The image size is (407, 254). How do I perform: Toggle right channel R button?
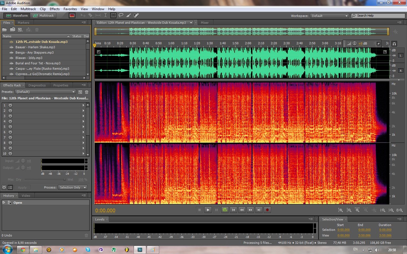401,71
